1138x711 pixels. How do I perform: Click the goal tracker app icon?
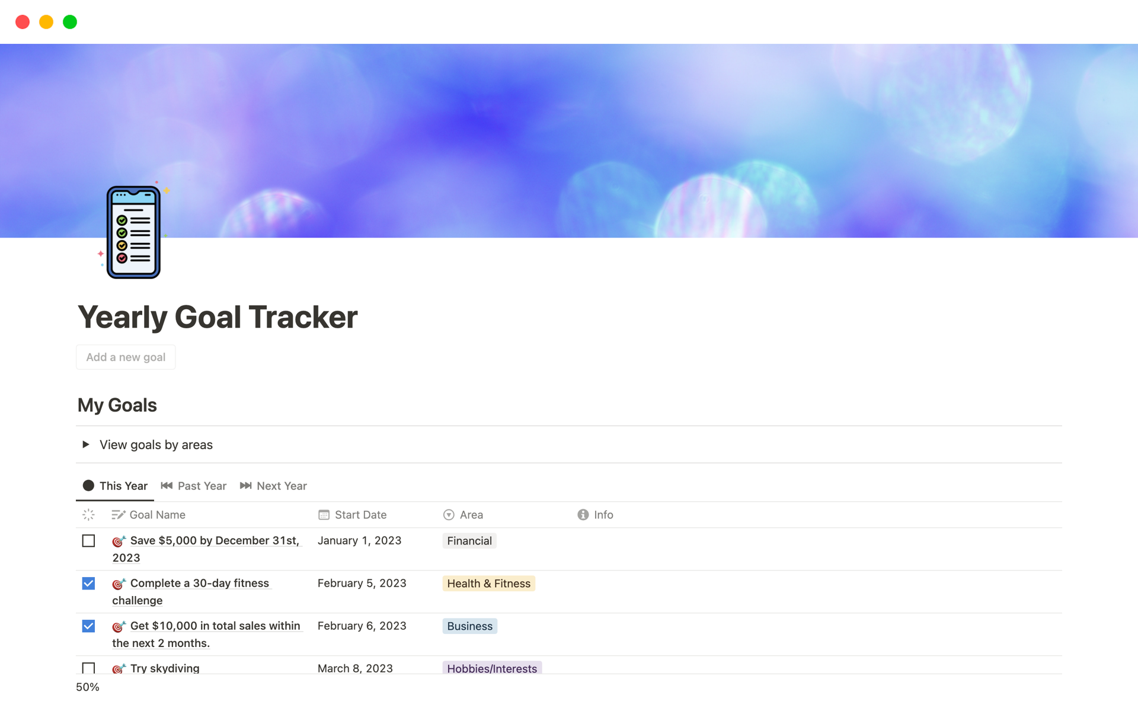[130, 231]
